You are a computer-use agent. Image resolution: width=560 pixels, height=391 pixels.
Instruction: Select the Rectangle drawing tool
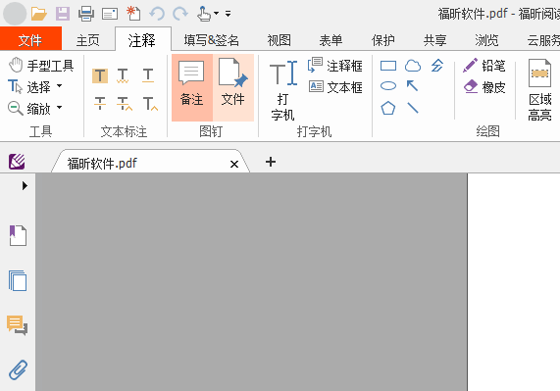pyautogui.click(x=388, y=66)
